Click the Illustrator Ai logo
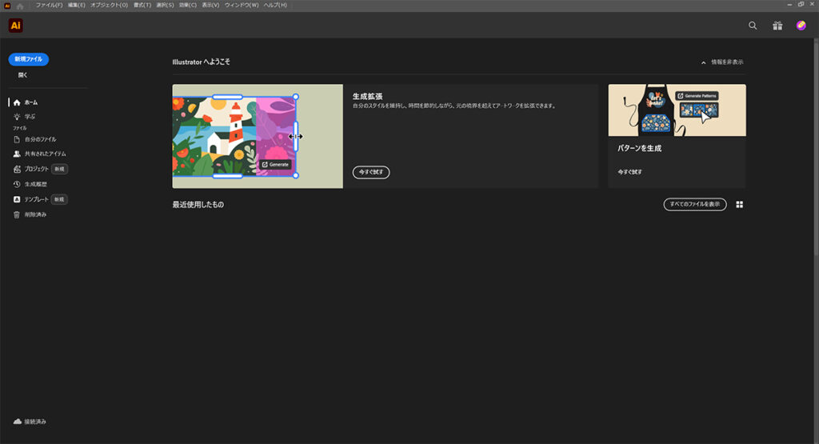 (x=16, y=25)
